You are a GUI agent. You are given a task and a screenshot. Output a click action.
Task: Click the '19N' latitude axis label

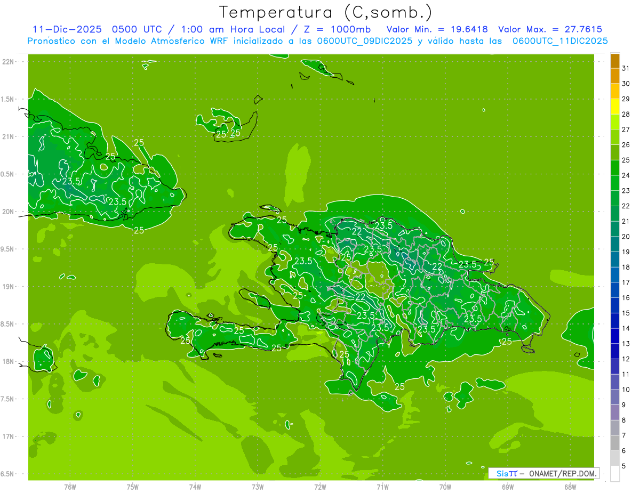pyautogui.click(x=9, y=286)
